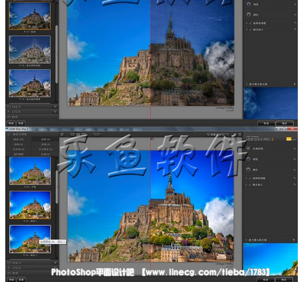Reset 颜色 with its arrow icon in lower window
The height and width of the screenshot is (282, 299).
[x=294, y=170]
